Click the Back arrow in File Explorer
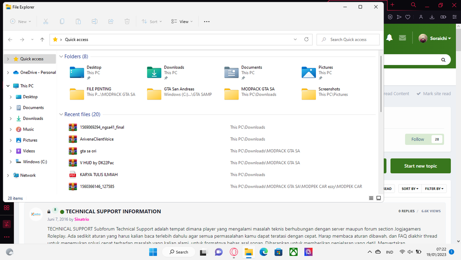461x260 pixels. coord(10,40)
